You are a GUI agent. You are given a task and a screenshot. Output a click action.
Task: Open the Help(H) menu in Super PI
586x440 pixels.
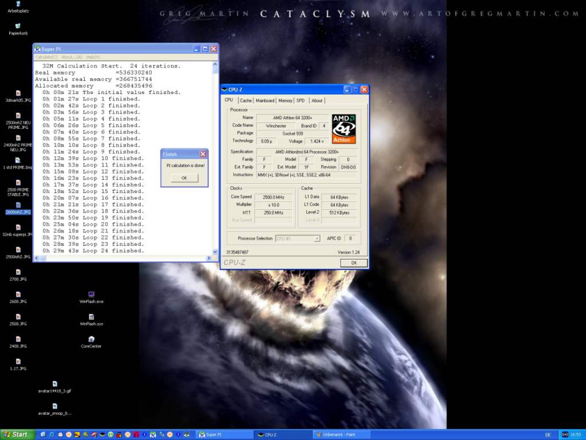(93, 57)
